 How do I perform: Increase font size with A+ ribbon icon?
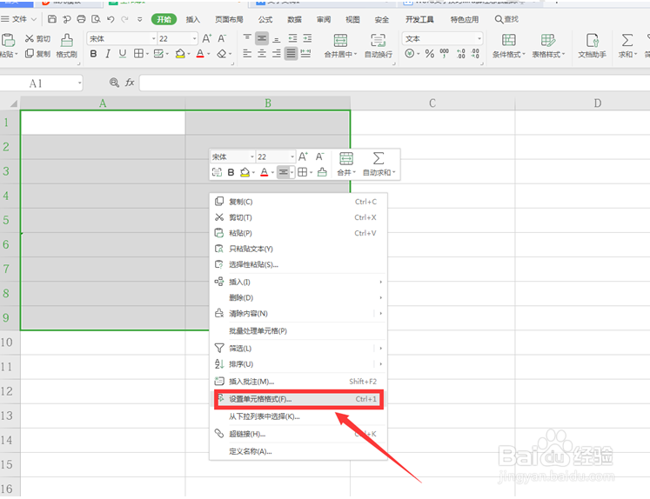coord(207,38)
